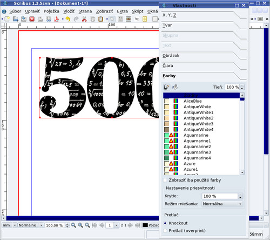Expand the Obrázok section
This screenshot has width=270, height=240.
[x=171, y=56]
